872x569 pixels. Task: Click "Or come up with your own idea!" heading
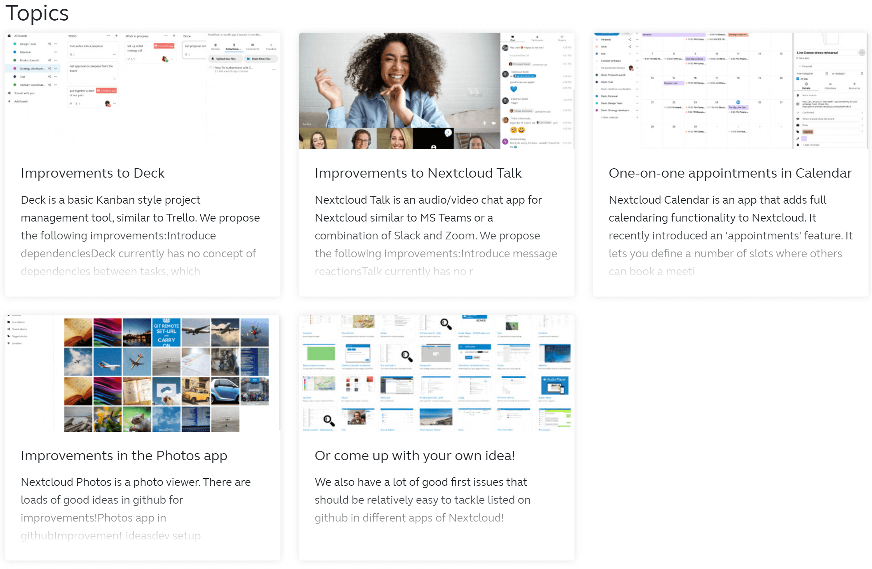coord(415,456)
